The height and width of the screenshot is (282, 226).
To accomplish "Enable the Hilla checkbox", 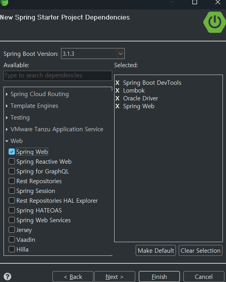I will tap(12, 249).
